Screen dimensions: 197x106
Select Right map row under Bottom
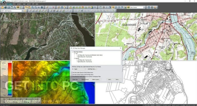coord(85,62)
